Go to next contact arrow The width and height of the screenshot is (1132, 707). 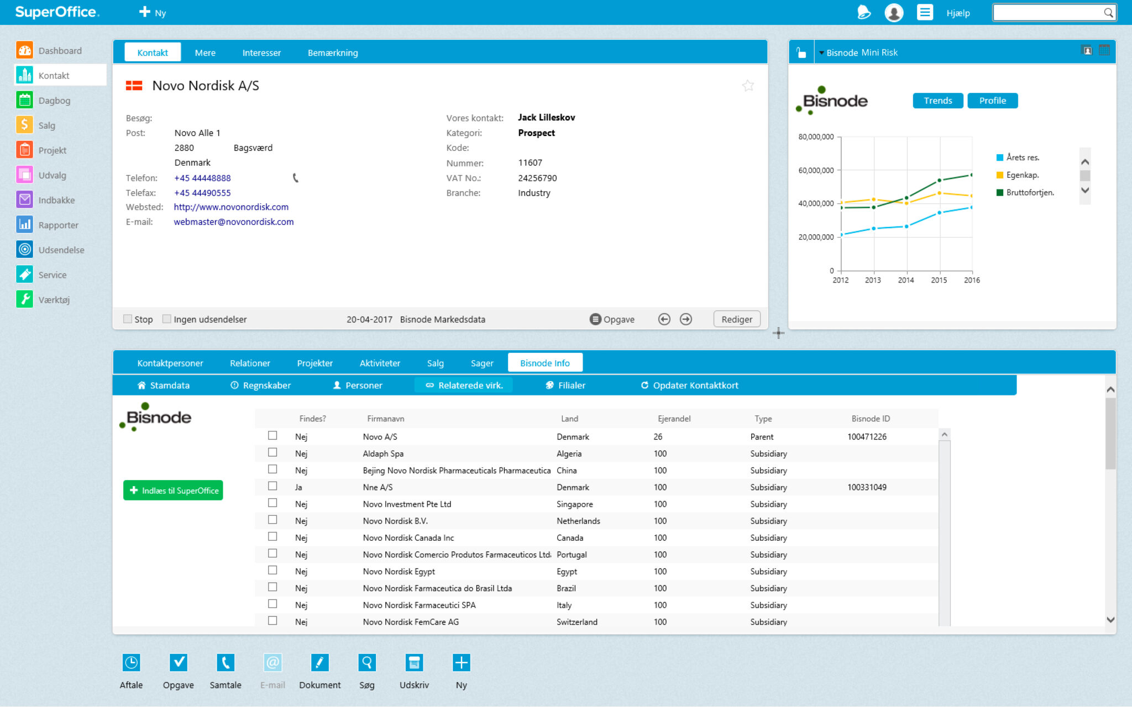686,319
